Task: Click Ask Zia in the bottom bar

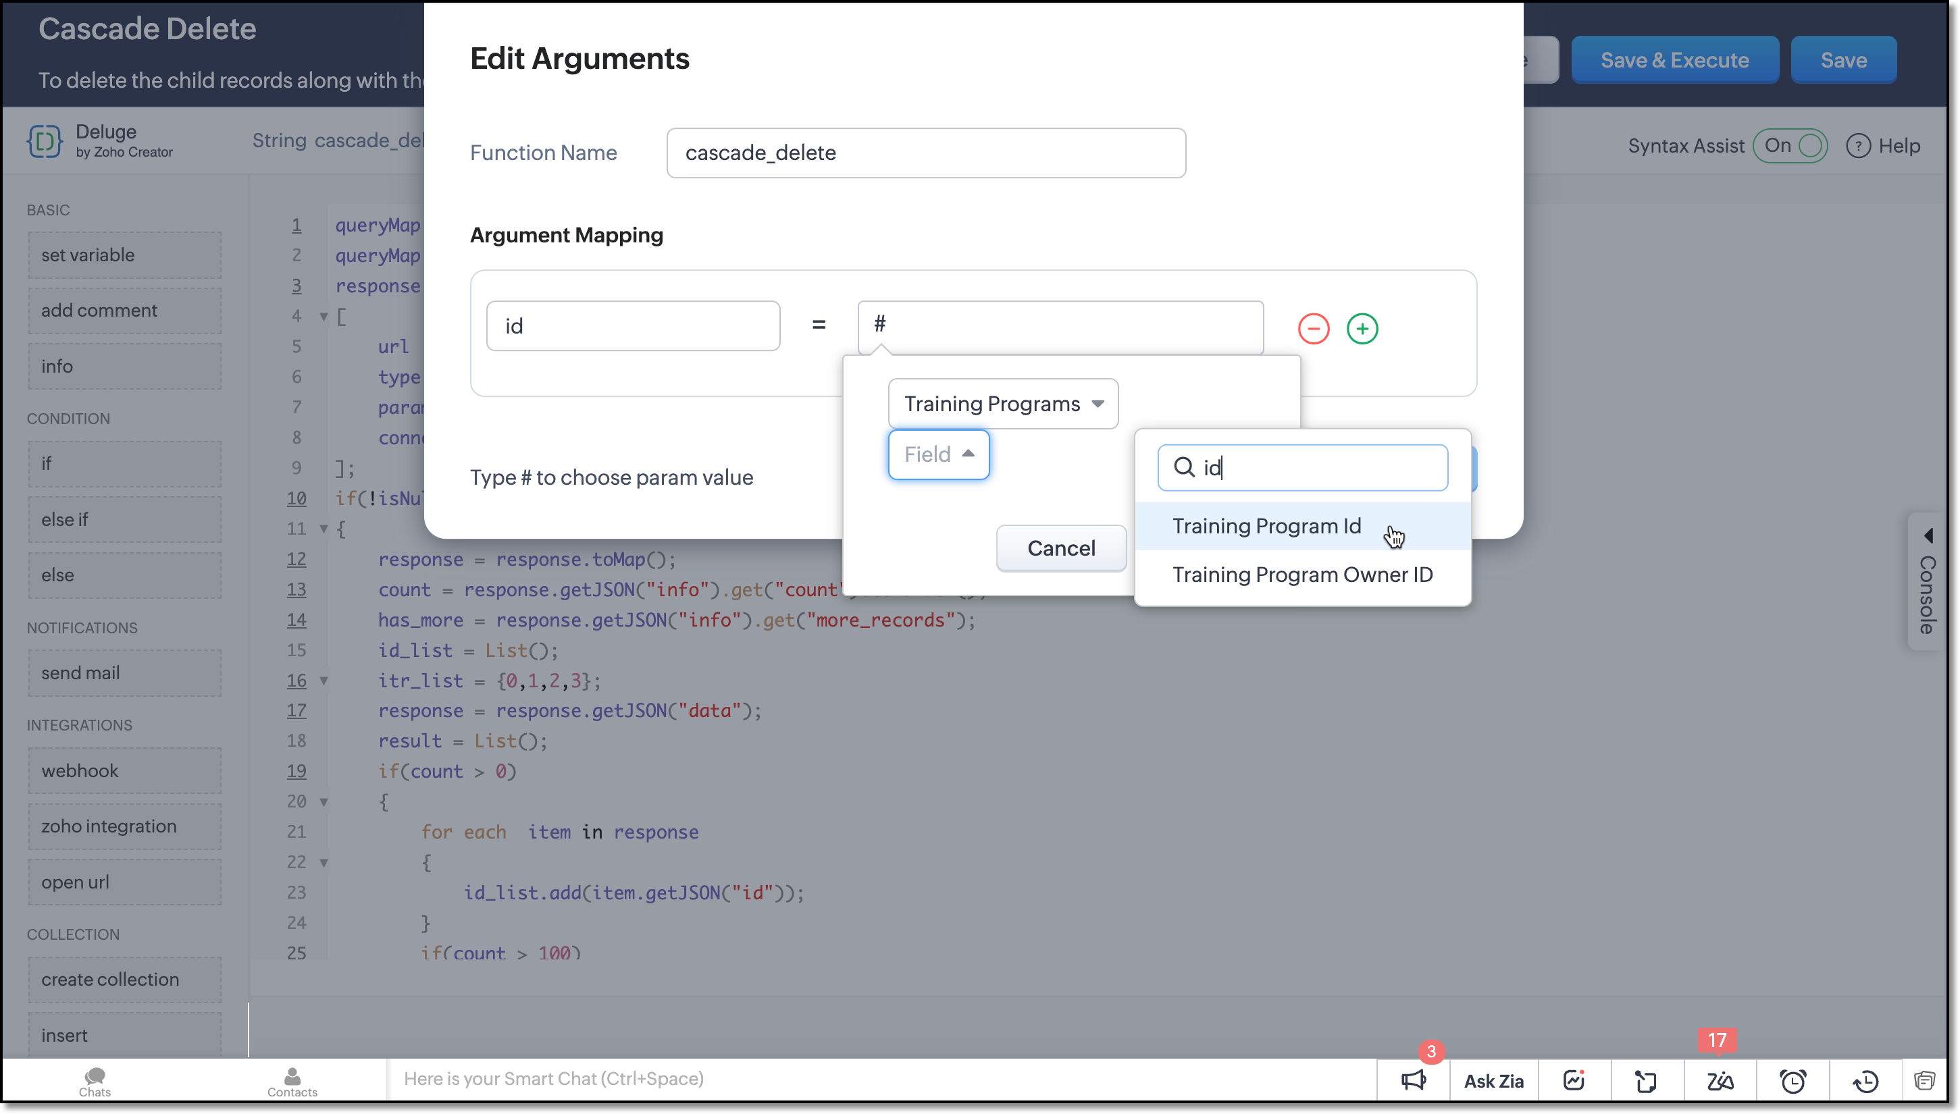Action: [1493, 1080]
